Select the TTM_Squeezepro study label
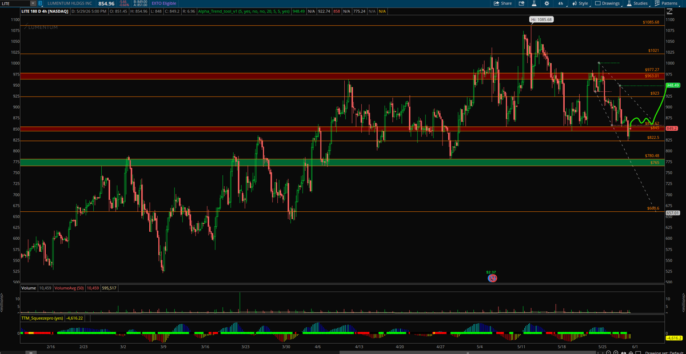This screenshot has width=686, height=354. pyautogui.click(x=42, y=317)
